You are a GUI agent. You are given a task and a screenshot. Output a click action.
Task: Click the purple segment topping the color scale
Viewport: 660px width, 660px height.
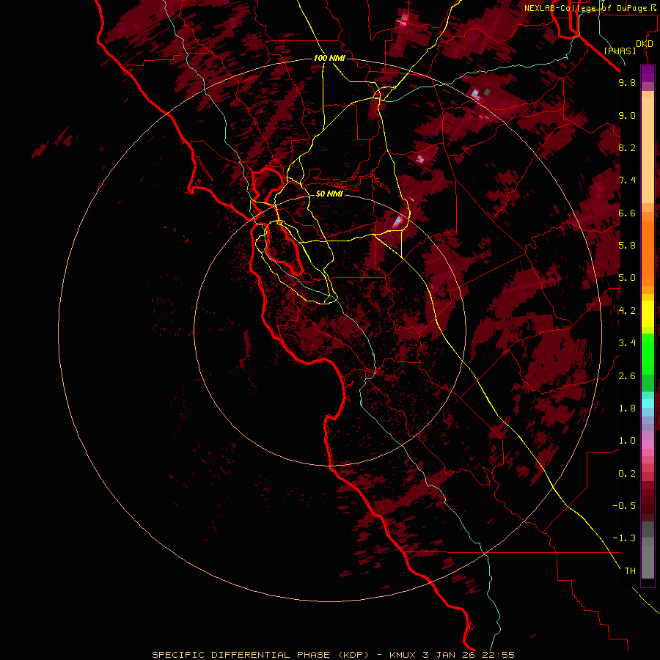(x=648, y=73)
